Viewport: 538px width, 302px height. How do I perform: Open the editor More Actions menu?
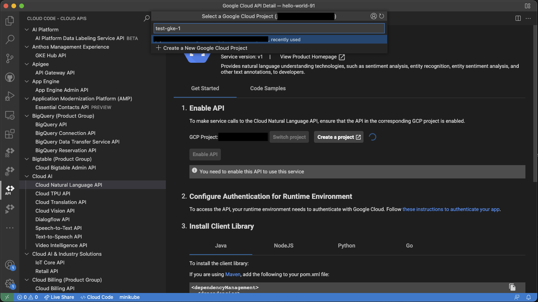(528, 18)
